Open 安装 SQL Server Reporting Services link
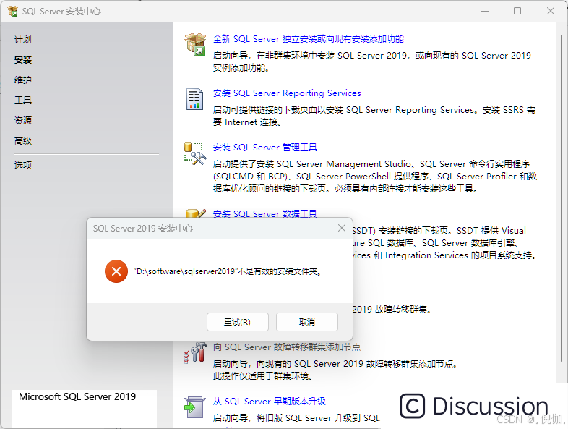The height and width of the screenshot is (429, 568). [x=287, y=93]
